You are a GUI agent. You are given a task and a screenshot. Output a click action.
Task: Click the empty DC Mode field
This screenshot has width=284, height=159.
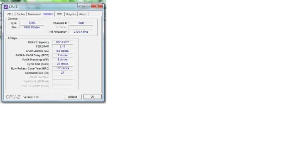coord(81,27)
